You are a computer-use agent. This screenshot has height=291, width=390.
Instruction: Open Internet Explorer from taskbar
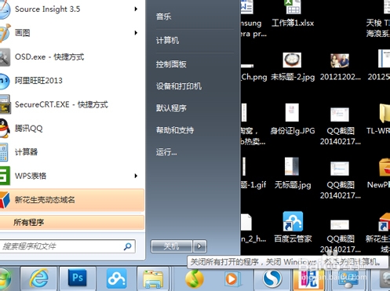(x=39, y=278)
